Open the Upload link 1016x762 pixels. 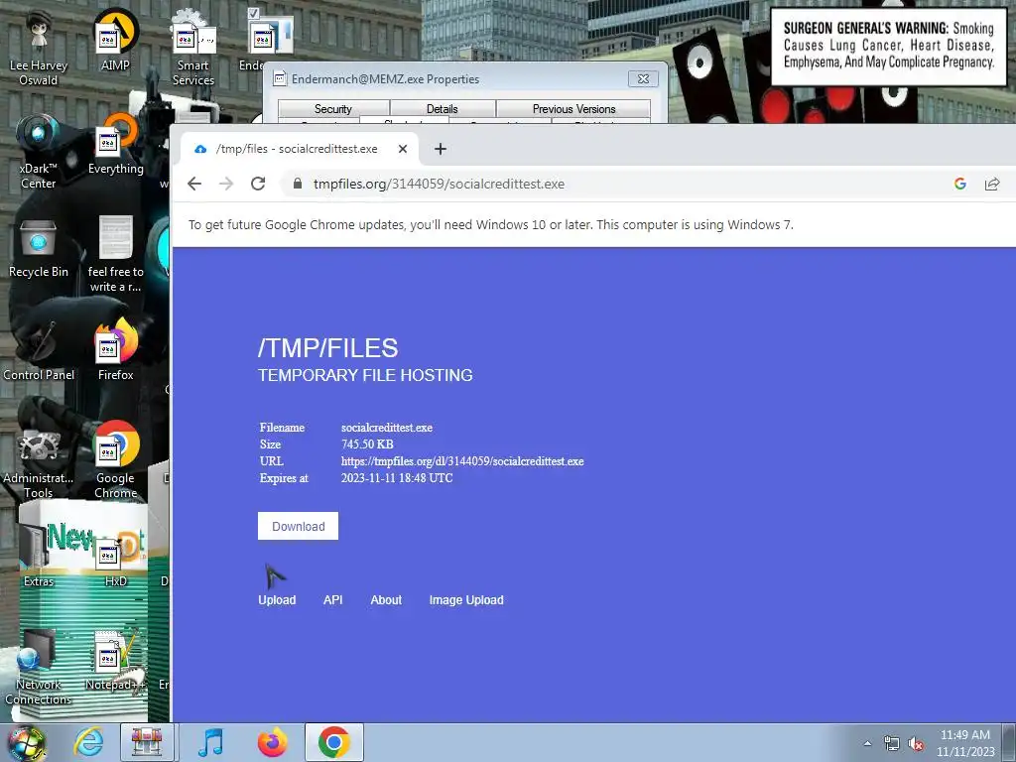tap(277, 600)
